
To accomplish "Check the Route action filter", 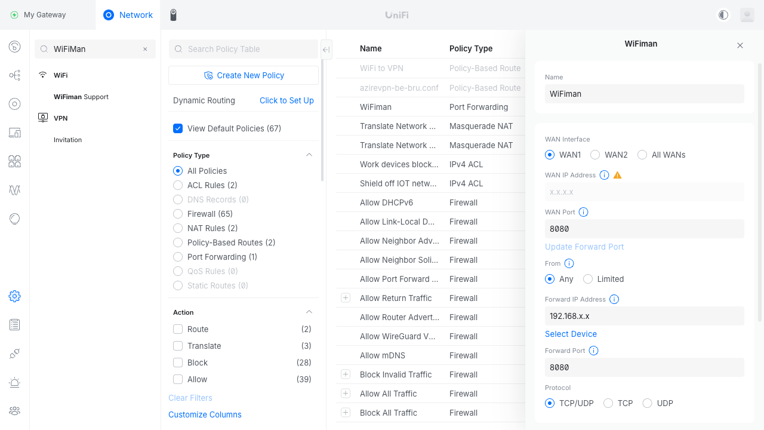I will (x=178, y=329).
